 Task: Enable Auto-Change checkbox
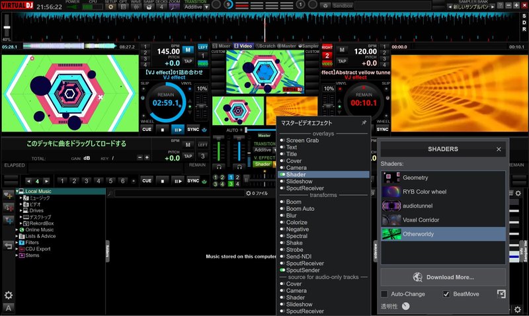(x=384, y=294)
